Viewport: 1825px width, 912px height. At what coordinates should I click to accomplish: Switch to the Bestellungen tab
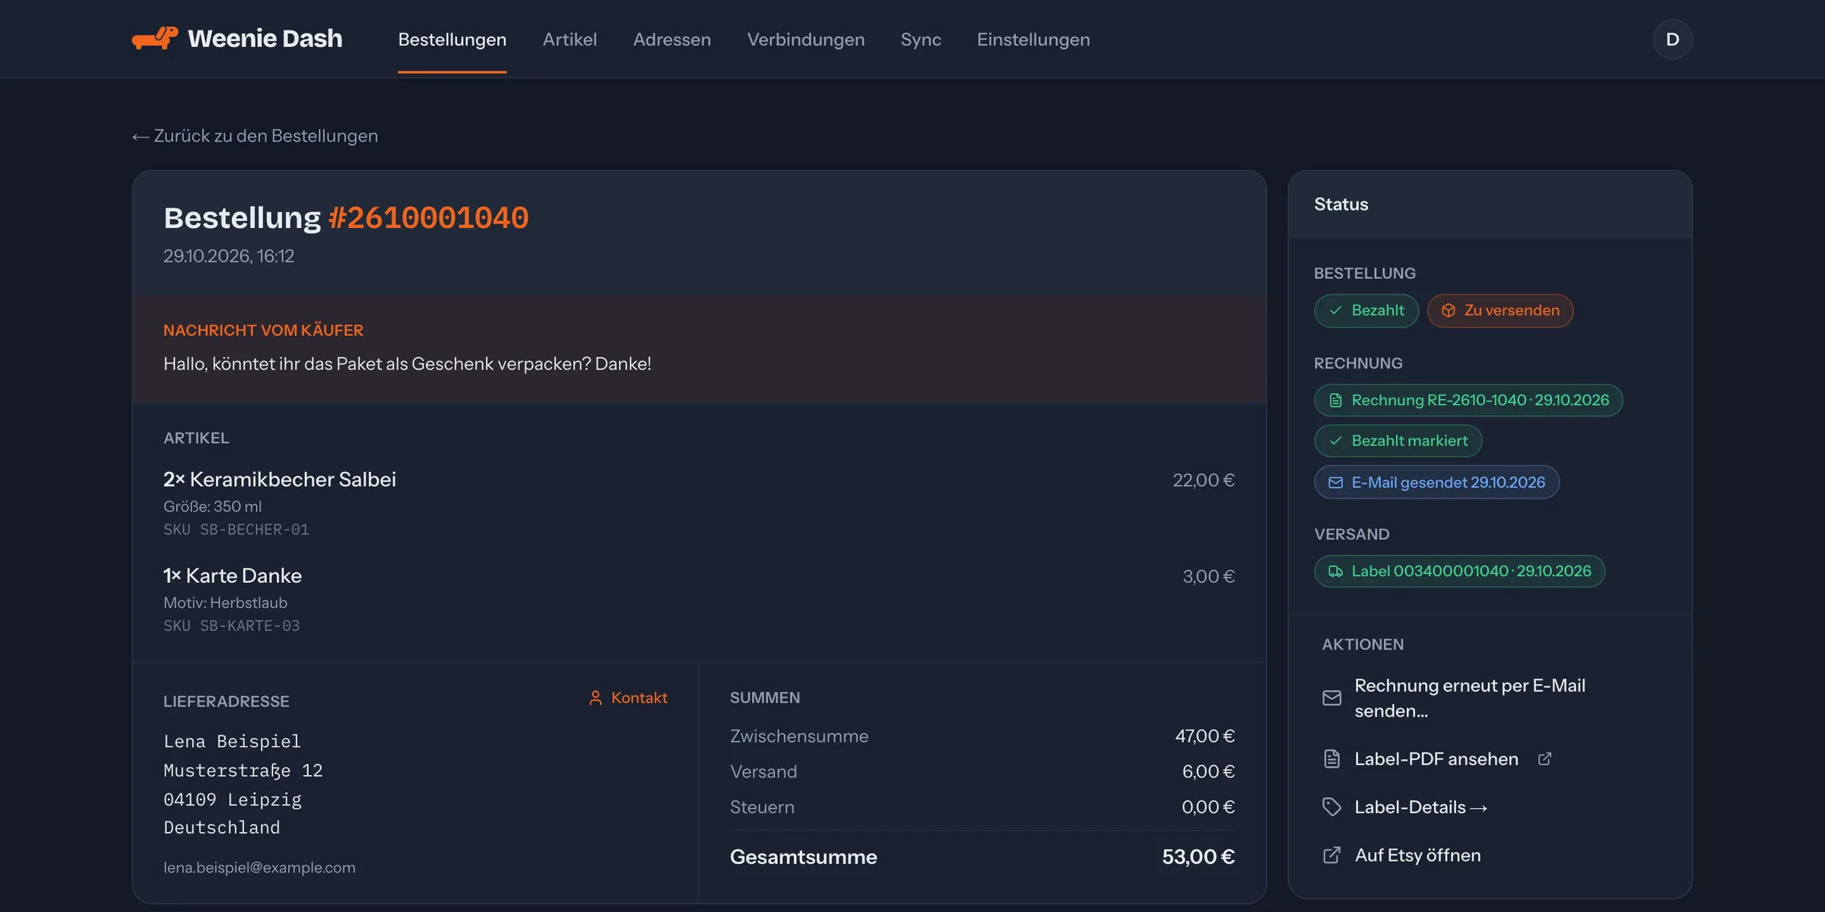452,40
